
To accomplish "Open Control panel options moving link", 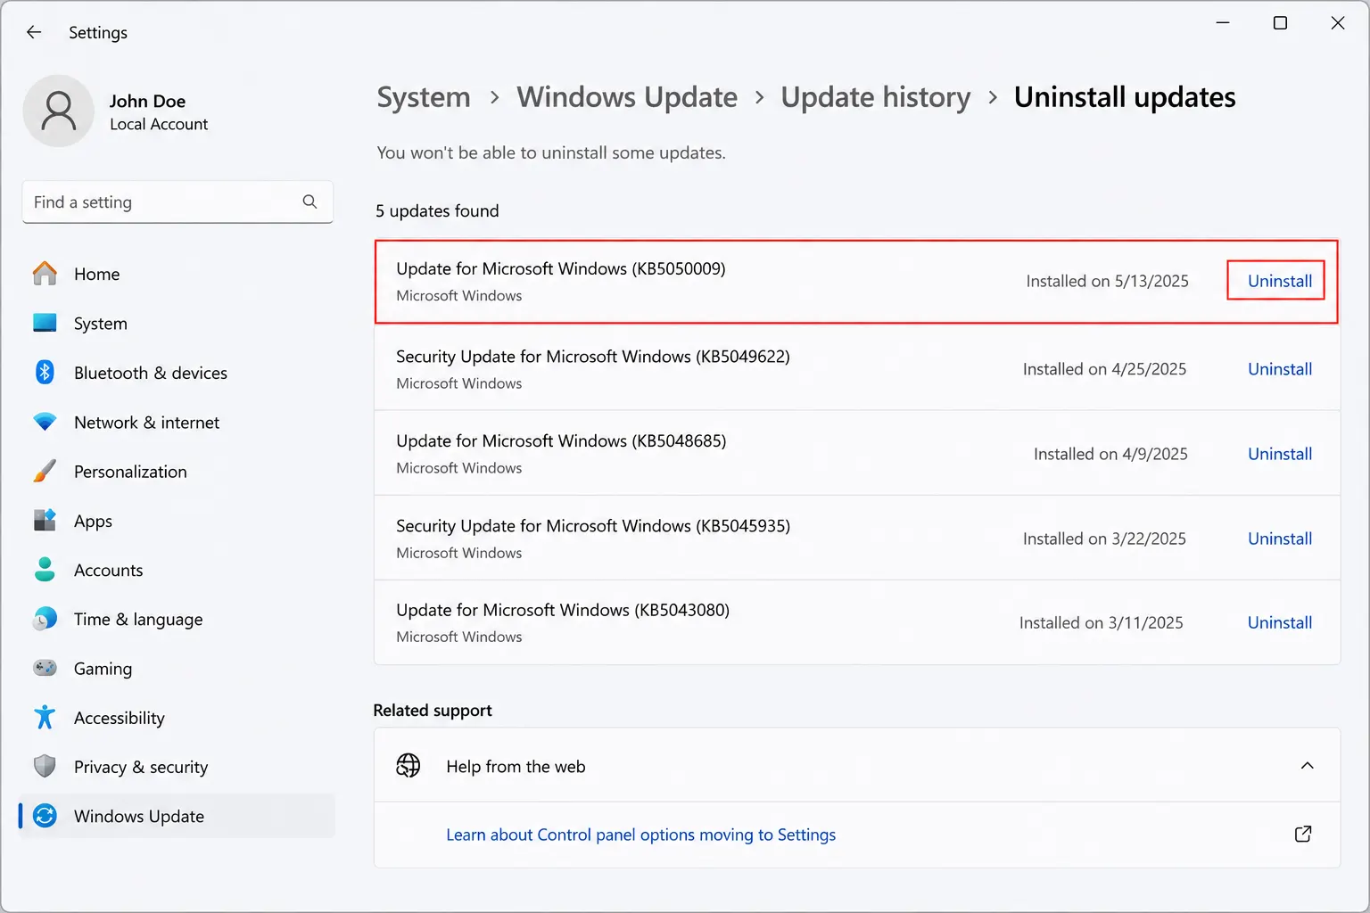I will point(640,835).
